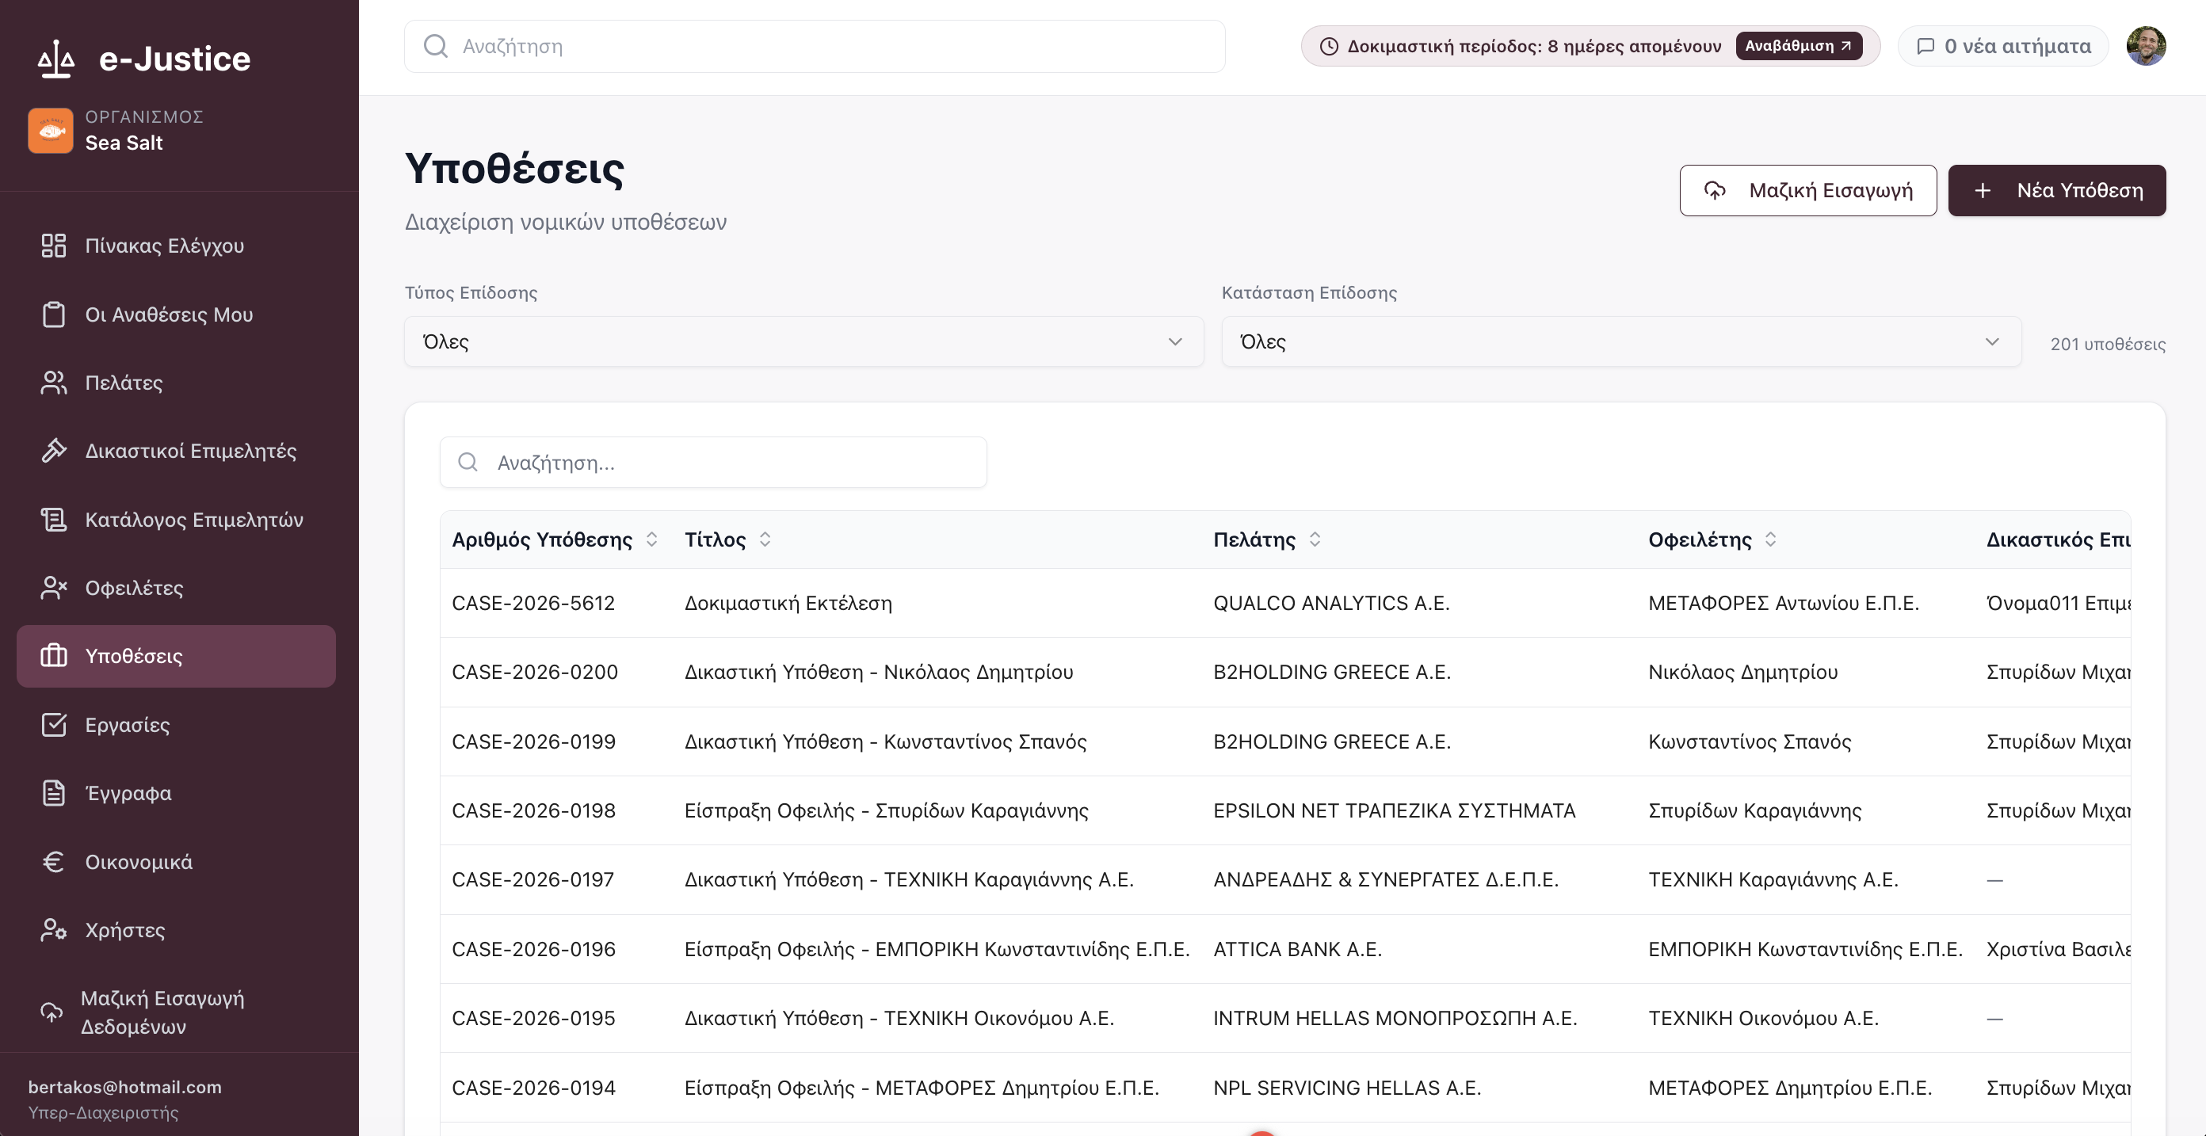The width and height of the screenshot is (2206, 1136).
Task: Click debtor Κωνσταντίνος Σπανός
Action: [1750, 741]
